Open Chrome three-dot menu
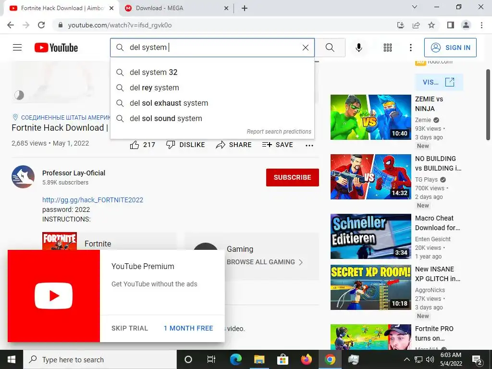This screenshot has width=492, height=369. click(481, 25)
